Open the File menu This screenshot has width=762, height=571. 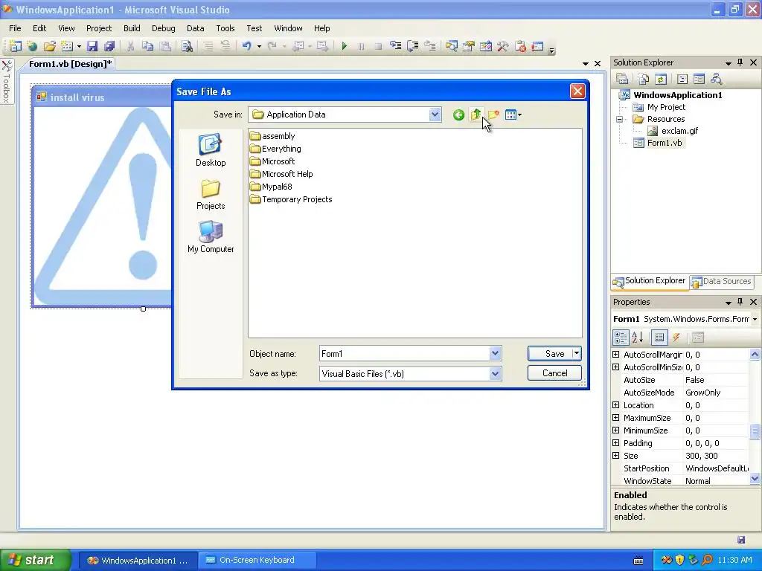click(x=15, y=28)
